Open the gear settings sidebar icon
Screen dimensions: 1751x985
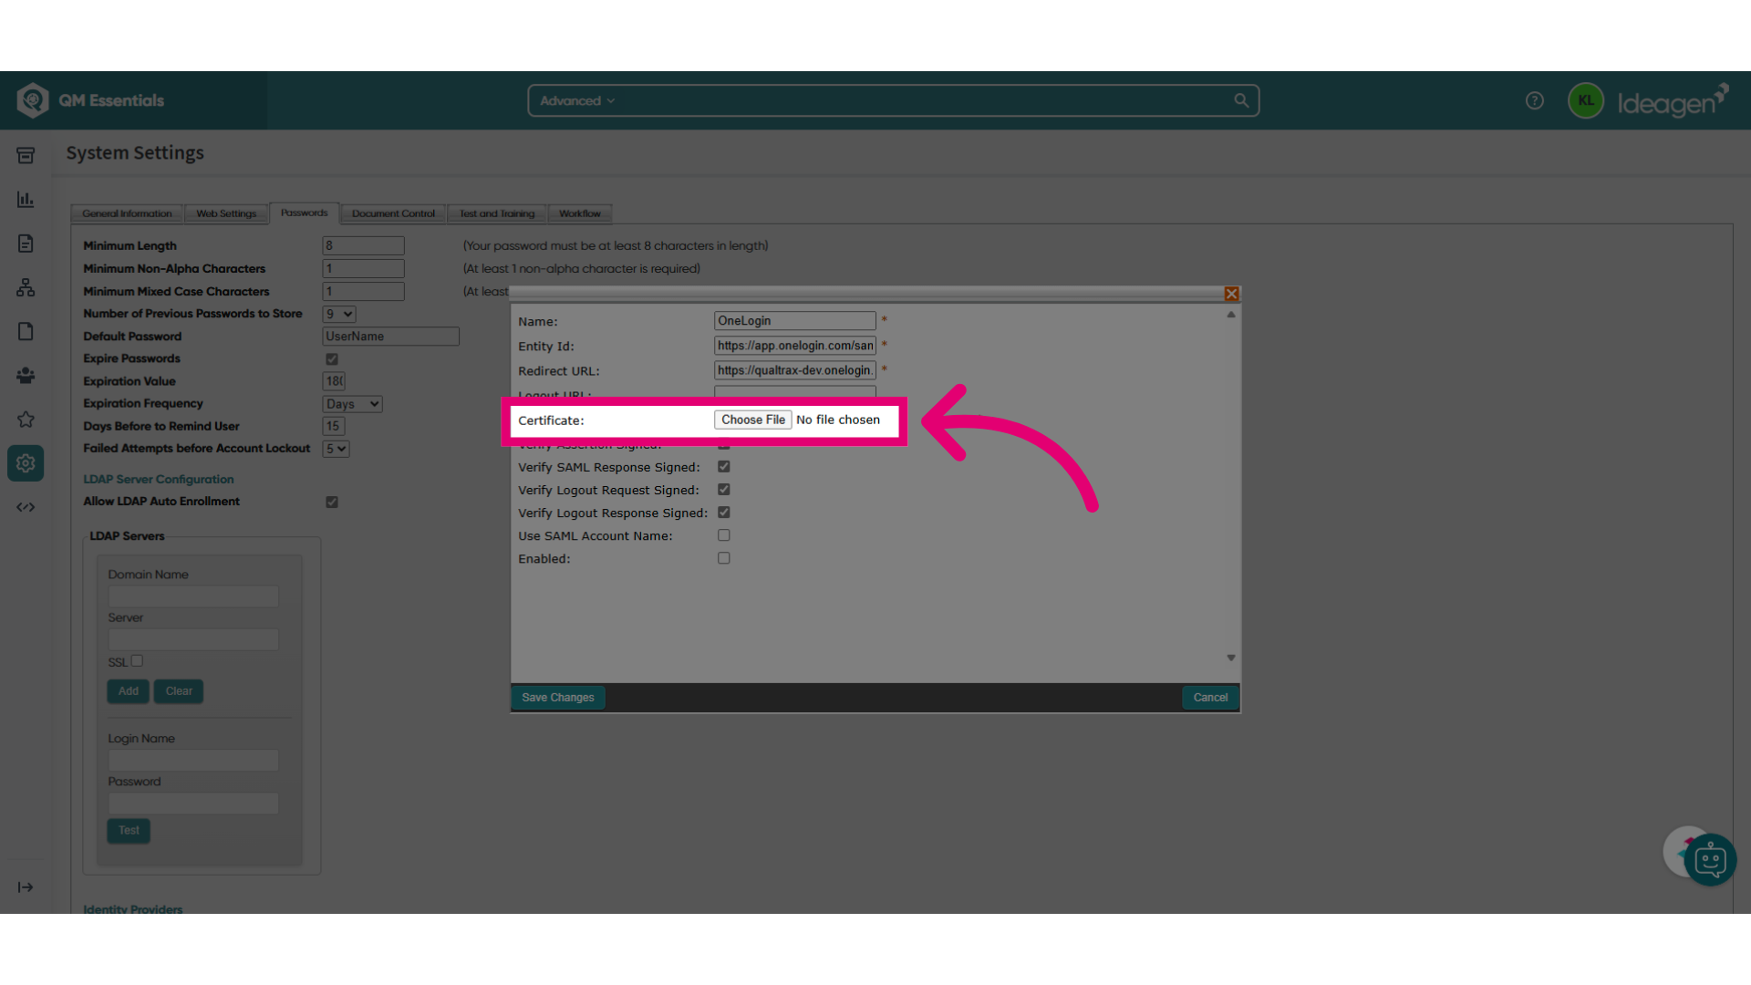[26, 463]
